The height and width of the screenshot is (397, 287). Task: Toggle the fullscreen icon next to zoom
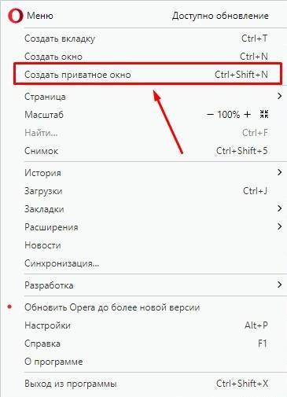click(x=264, y=114)
